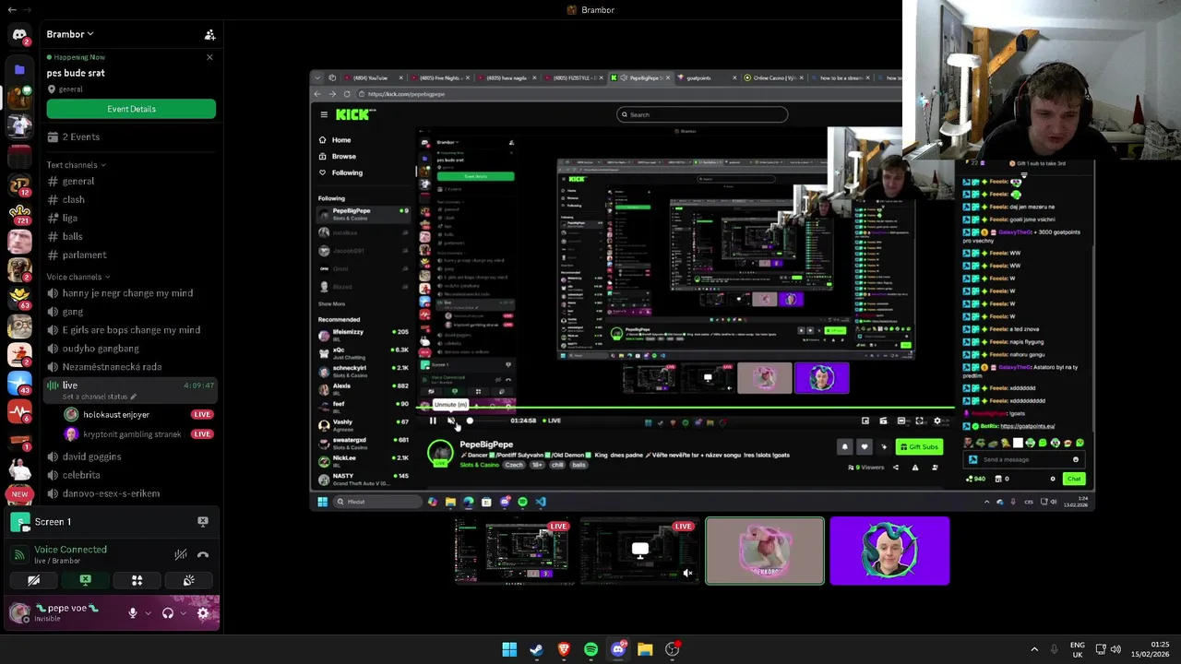Switch to the goatpoints browser tab
This screenshot has width=1181, height=664.
[x=706, y=77]
